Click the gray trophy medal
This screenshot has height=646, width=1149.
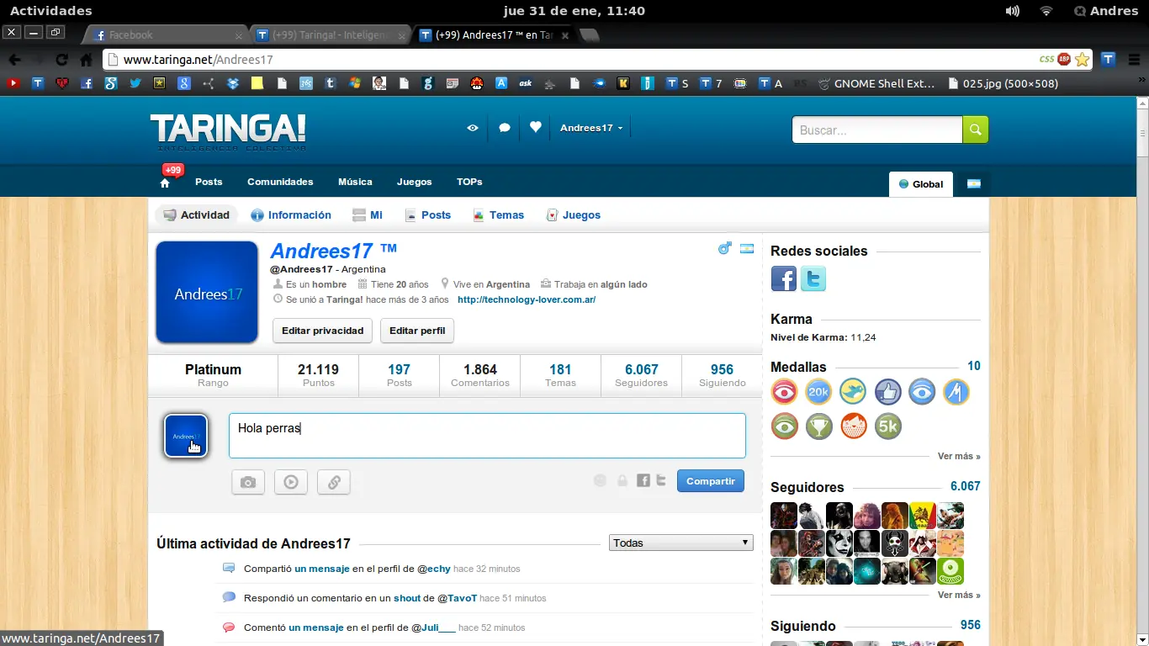[818, 426]
